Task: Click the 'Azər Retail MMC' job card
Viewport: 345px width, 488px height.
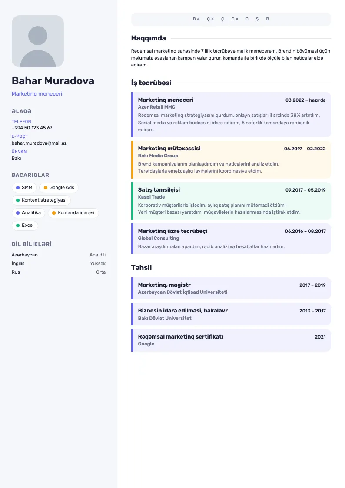Action: click(x=231, y=115)
